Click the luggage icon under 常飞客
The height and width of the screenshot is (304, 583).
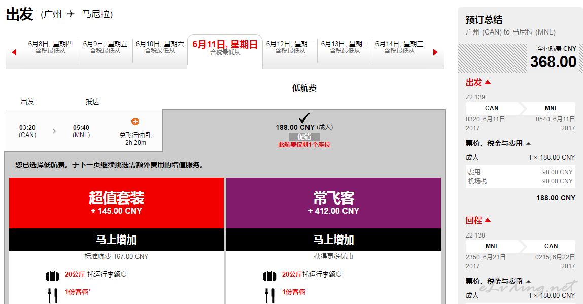click(x=269, y=276)
